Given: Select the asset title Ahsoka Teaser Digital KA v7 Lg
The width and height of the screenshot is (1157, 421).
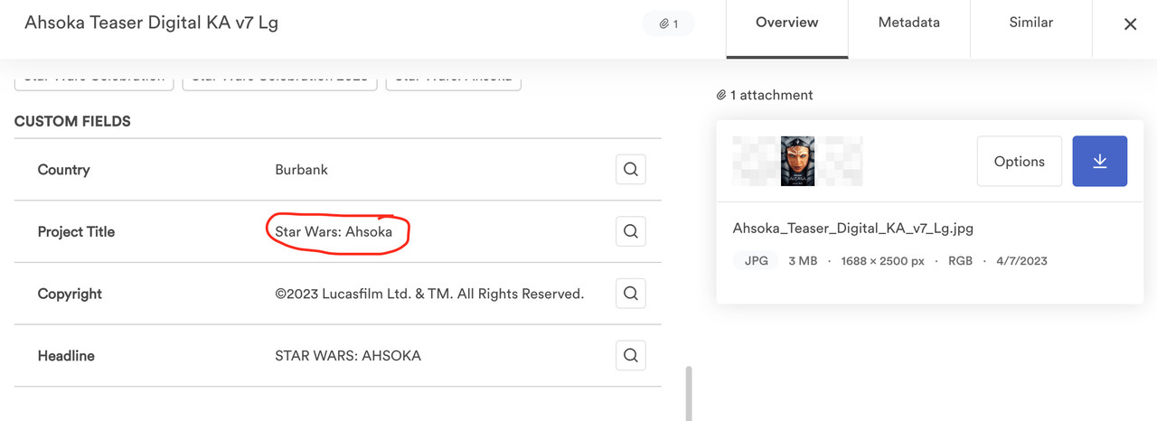Looking at the screenshot, I should [x=151, y=23].
